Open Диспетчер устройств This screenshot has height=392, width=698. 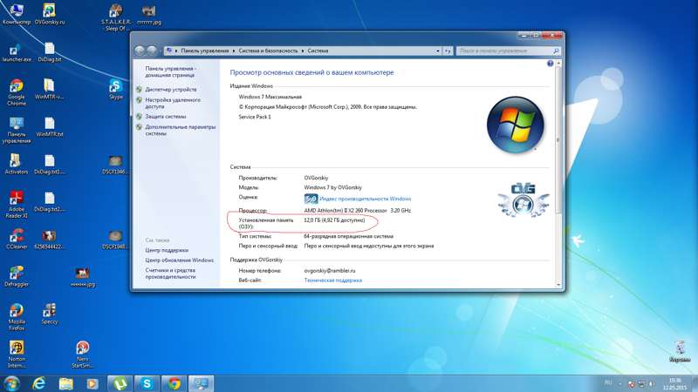coord(170,90)
